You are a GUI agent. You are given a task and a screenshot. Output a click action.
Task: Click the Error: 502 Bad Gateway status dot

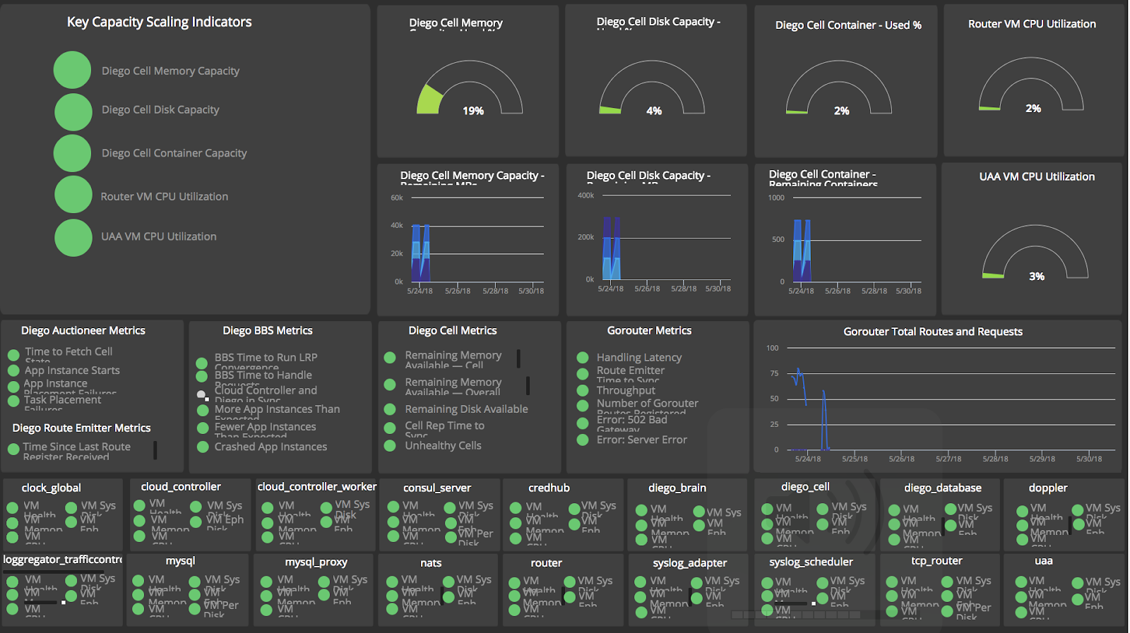(x=583, y=423)
